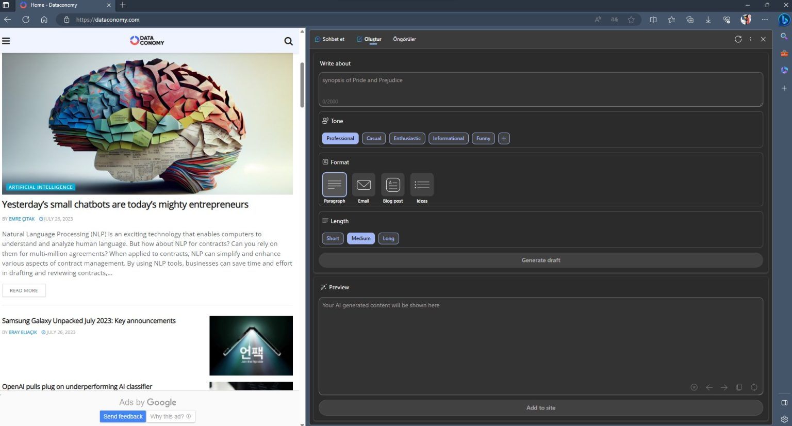Set the draft length to Long
The width and height of the screenshot is (792, 426).
(388, 238)
